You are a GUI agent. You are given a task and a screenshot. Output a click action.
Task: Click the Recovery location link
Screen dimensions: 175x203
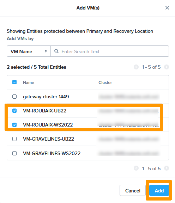click(123, 31)
